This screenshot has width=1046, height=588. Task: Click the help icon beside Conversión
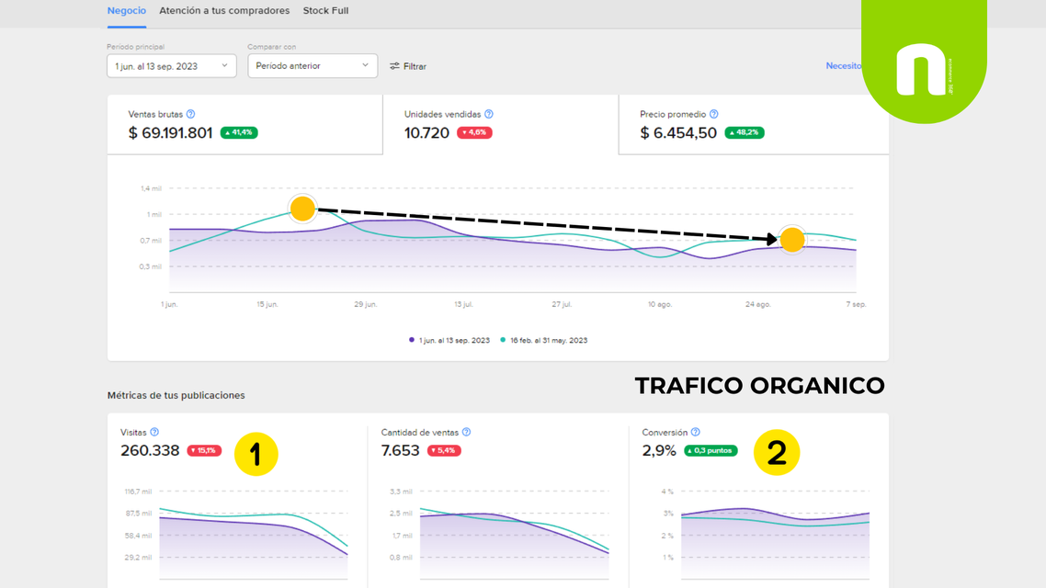tap(695, 432)
